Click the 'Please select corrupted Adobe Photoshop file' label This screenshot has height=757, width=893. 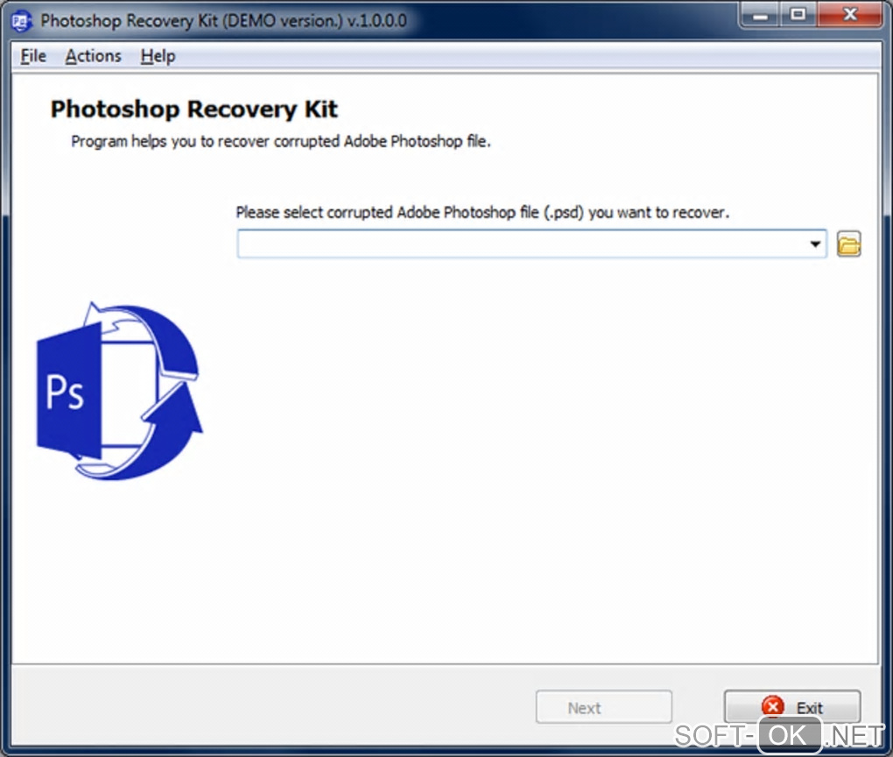click(x=482, y=212)
